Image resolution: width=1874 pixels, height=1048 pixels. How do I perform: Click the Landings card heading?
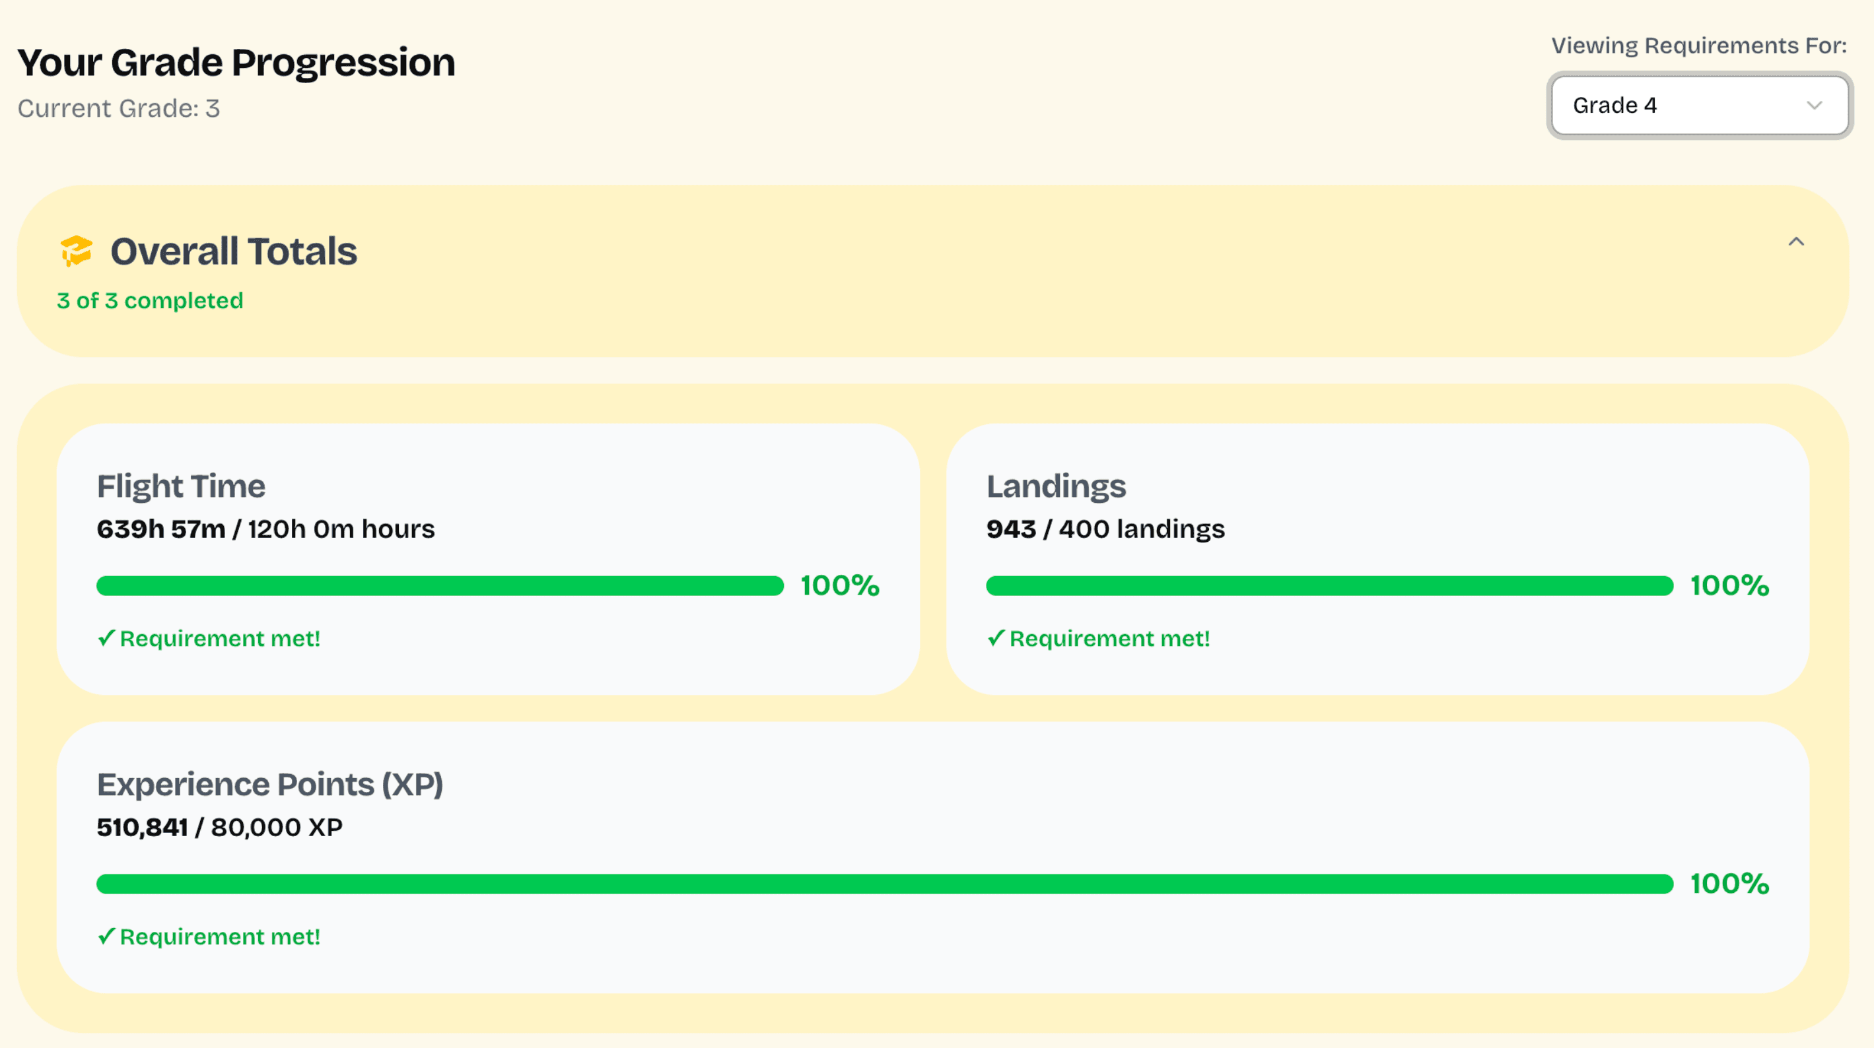click(x=1056, y=486)
